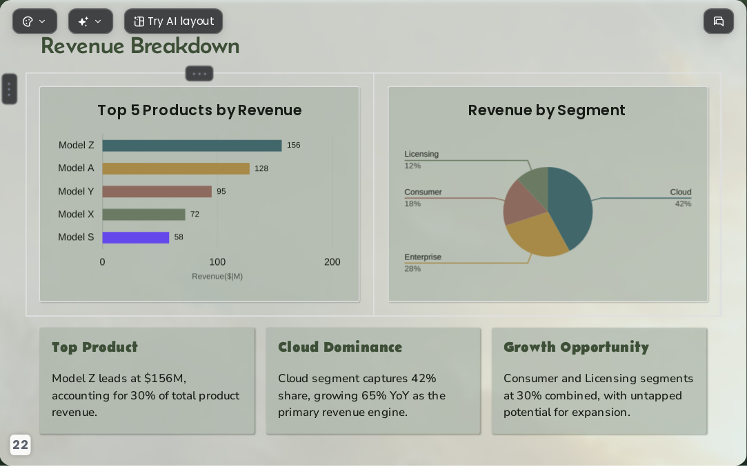Click the Consumer and Licensing segments paragraph

click(x=599, y=395)
